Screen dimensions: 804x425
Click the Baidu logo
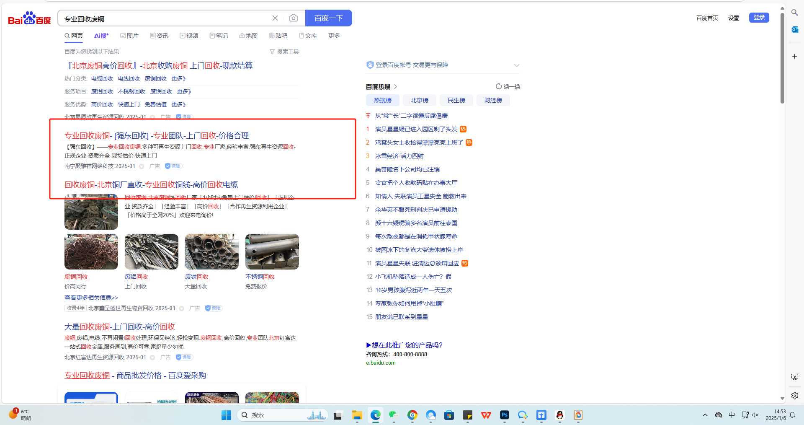coord(29,18)
